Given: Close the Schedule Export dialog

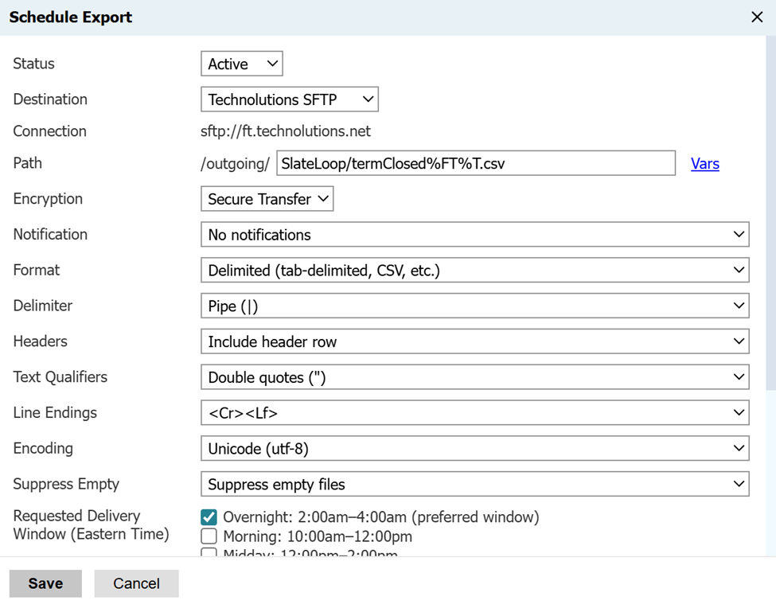Looking at the screenshot, I should (x=757, y=18).
